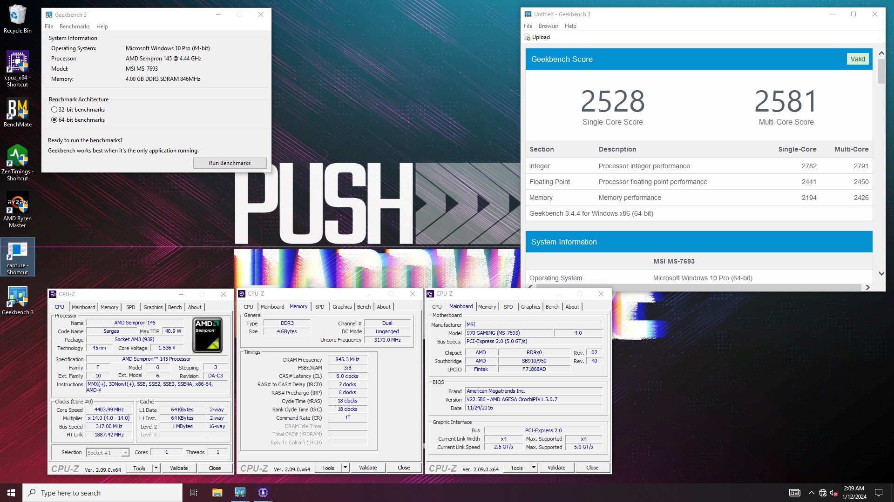Open Socket #1 selection dropdown
Viewport: 894px width, 502px height.
click(x=108, y=452)
